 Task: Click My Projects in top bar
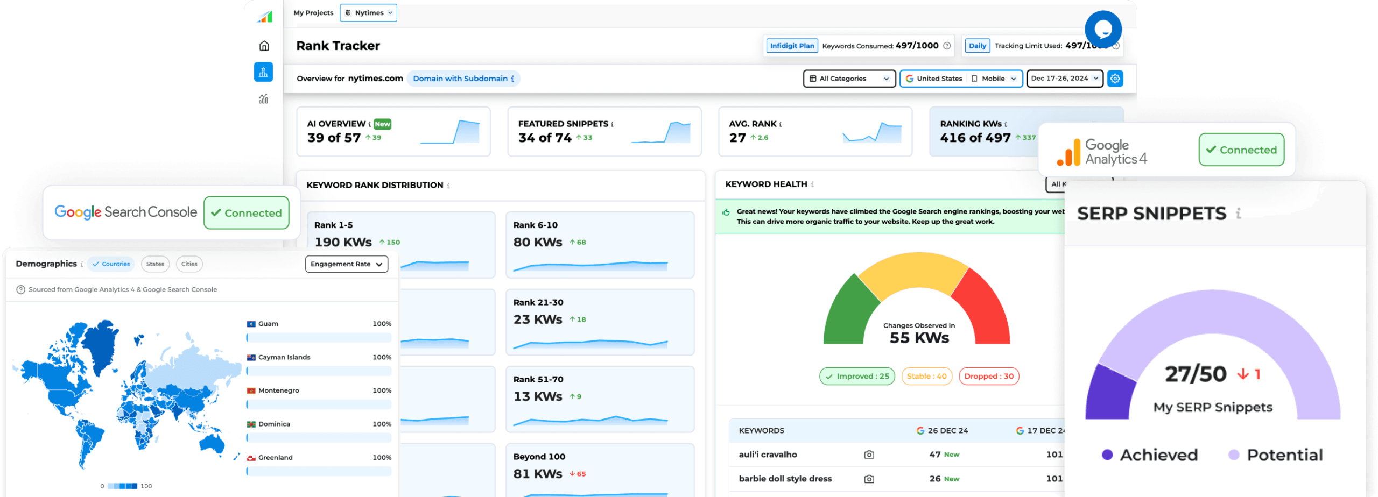tap(313, 13)
